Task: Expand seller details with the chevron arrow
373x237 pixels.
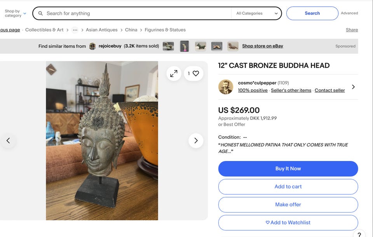Action: pos(353,87)
